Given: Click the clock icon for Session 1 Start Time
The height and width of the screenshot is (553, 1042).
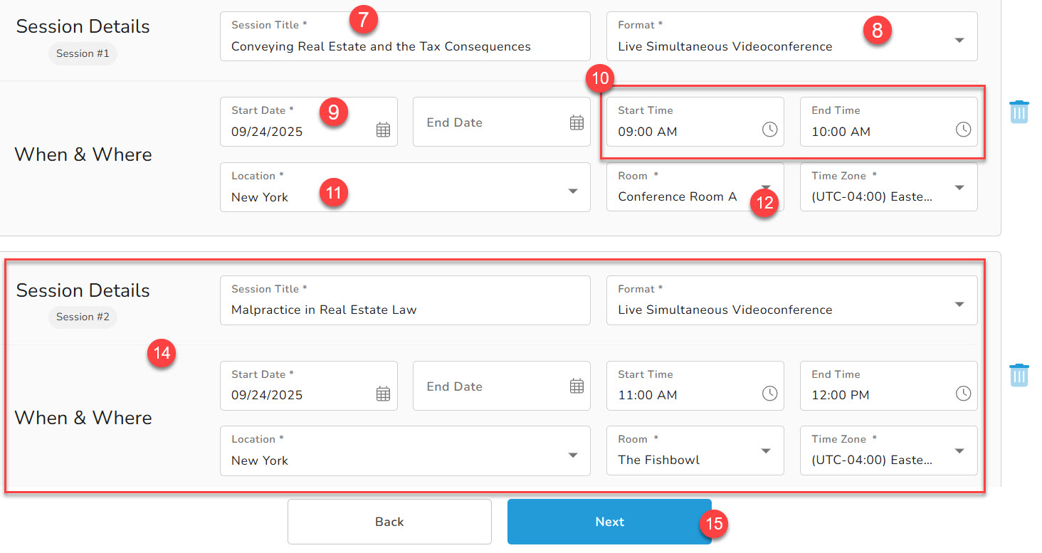Looking at the screenshot, I should (x=770, y=130).
